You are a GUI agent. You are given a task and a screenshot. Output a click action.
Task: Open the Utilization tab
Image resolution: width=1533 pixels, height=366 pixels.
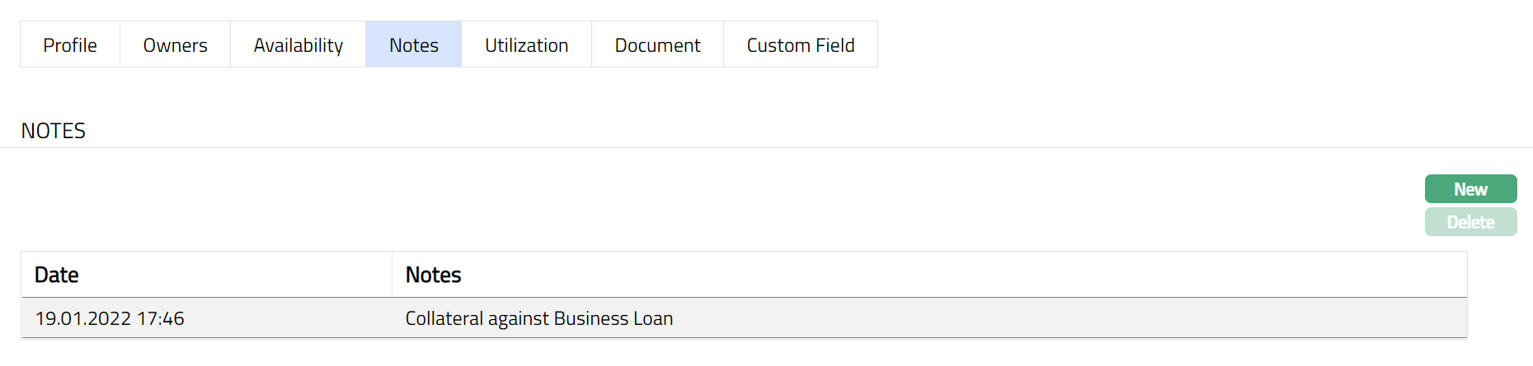click(x=526, y=45)
